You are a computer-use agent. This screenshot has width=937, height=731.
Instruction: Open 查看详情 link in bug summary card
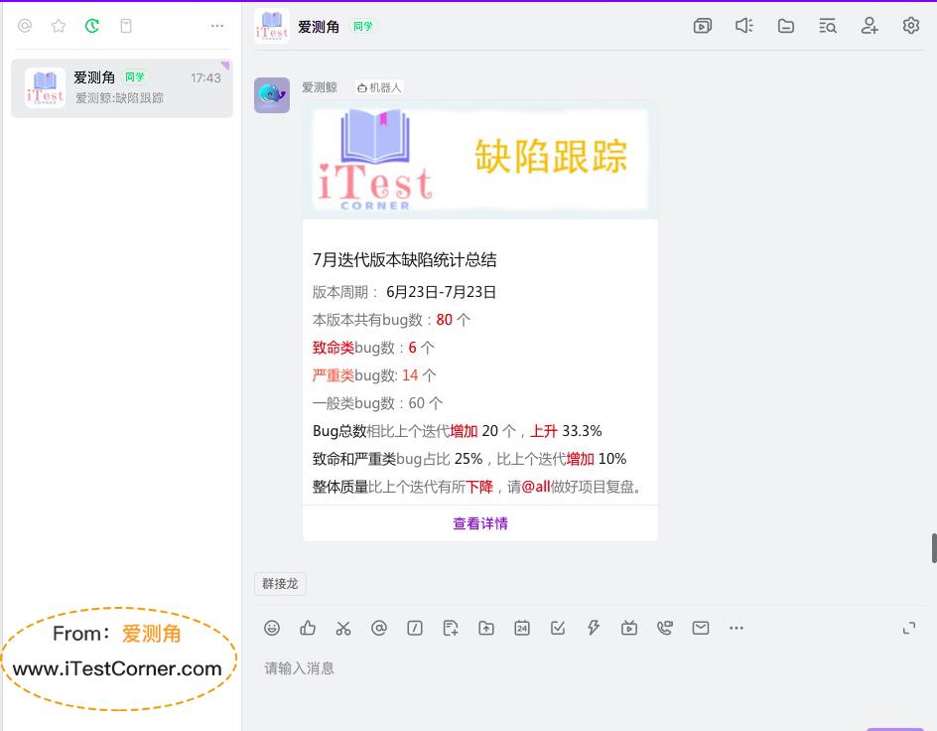(x=479, y=523)
